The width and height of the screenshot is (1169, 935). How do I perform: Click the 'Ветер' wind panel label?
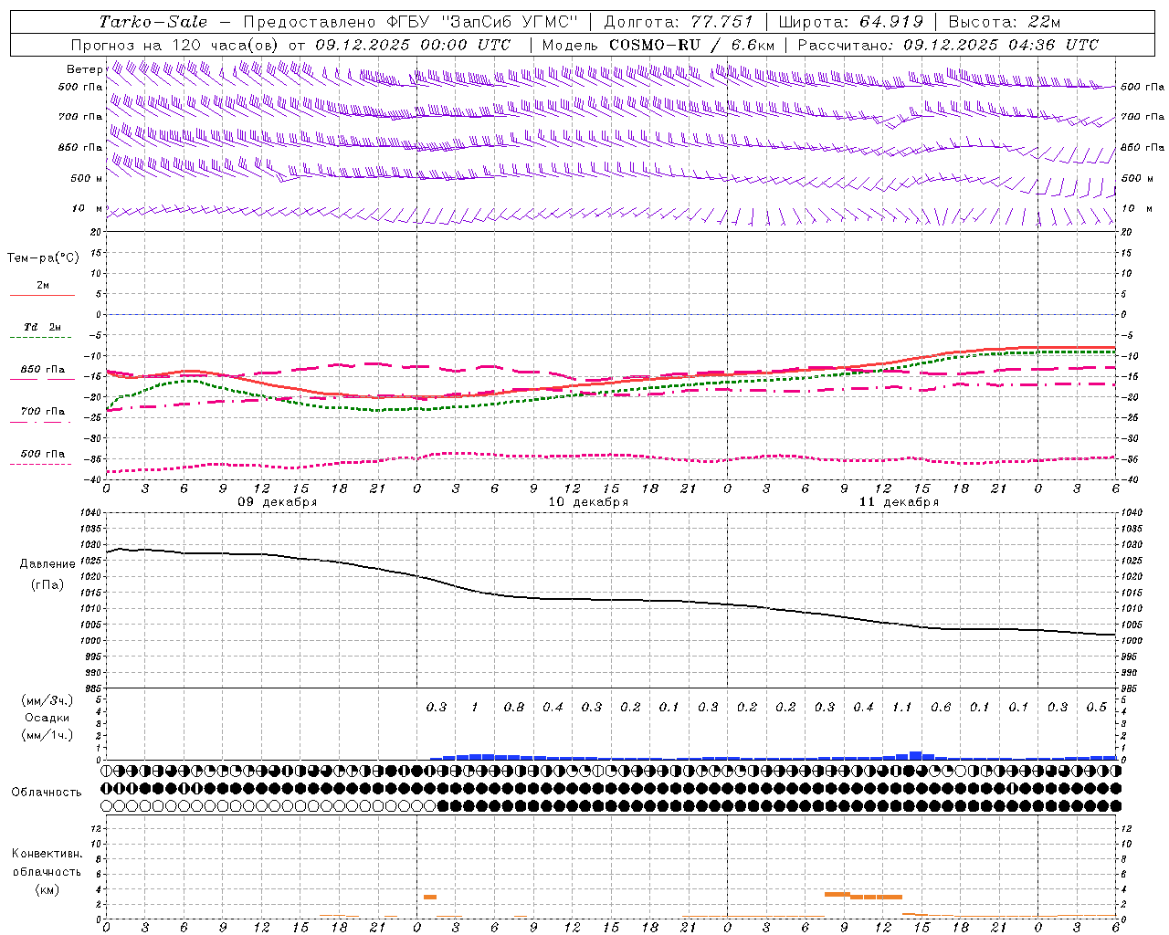(84, 69)
